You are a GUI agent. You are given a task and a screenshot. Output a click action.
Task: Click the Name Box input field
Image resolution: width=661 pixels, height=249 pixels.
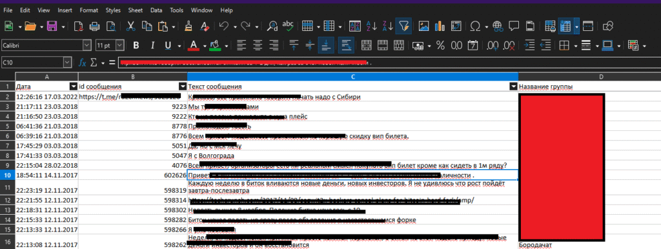[32, 63]
